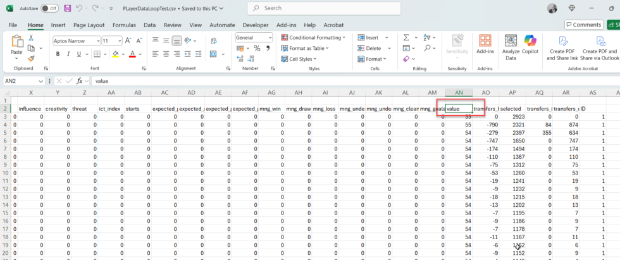Click the Increase Decimal icon
The height and width of the screenshot is (260, 620).
240,59
